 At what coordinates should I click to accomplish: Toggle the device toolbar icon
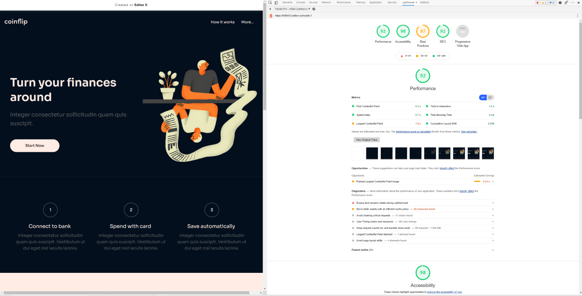[x=277, y=2]
